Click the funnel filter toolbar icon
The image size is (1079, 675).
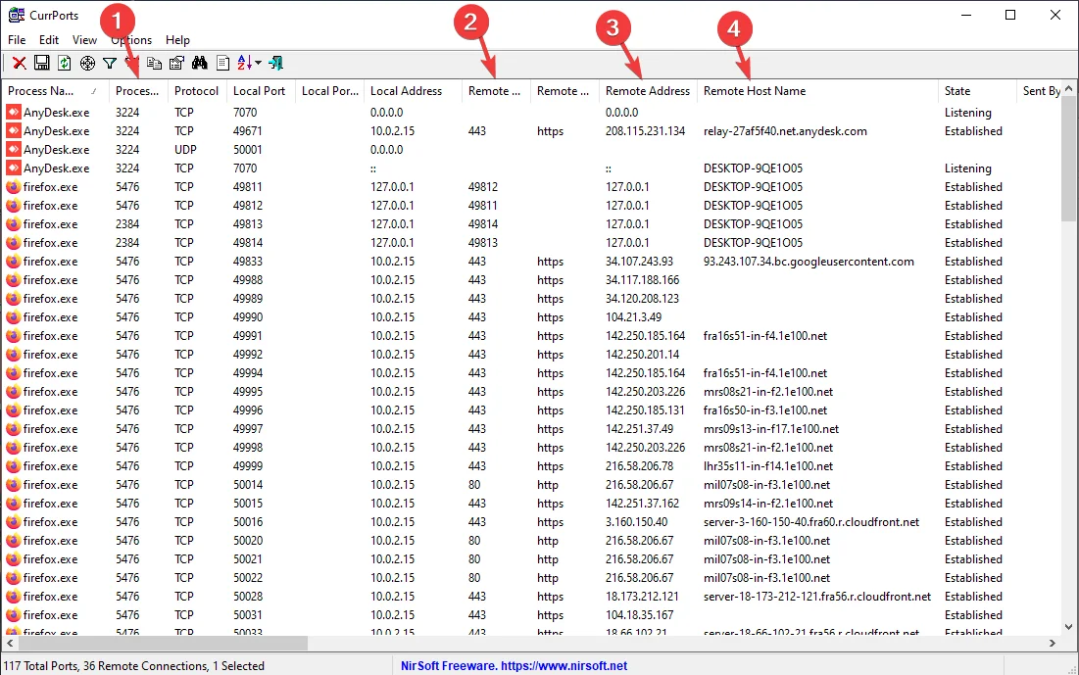[x=110, y=64]
